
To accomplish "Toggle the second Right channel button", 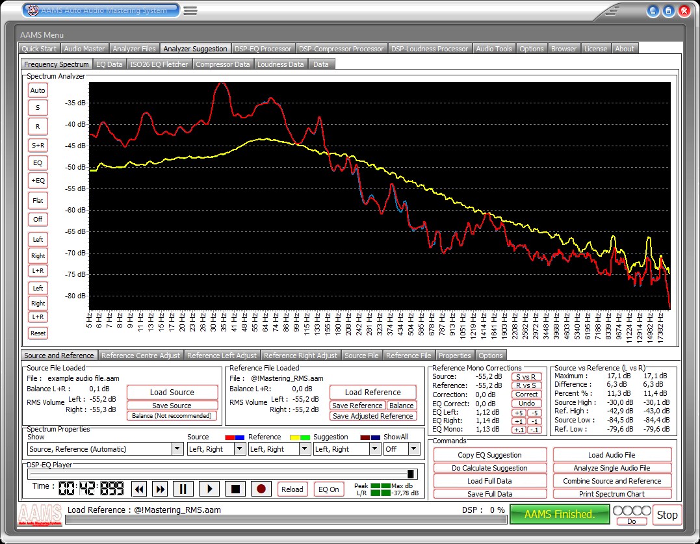I will [38, 303].
